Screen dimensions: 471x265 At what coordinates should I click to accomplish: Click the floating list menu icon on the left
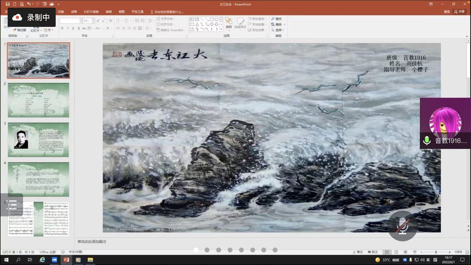pos(11,205)
